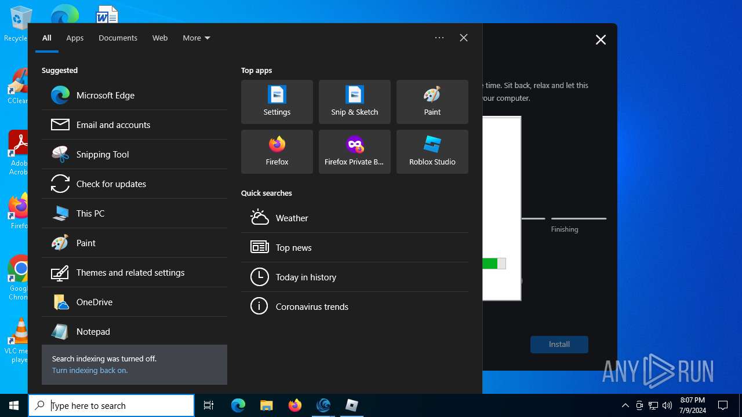Open search options ellipsis menu
The image size is (742, 417).
point(439,38)
